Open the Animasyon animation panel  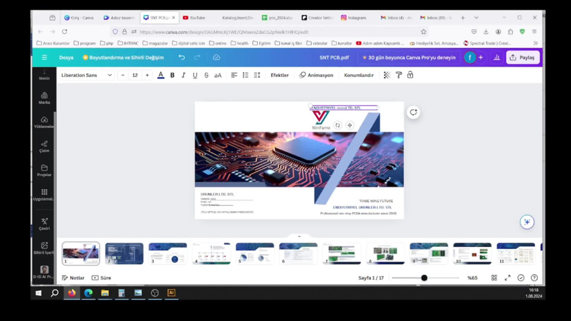coord(316,75)
